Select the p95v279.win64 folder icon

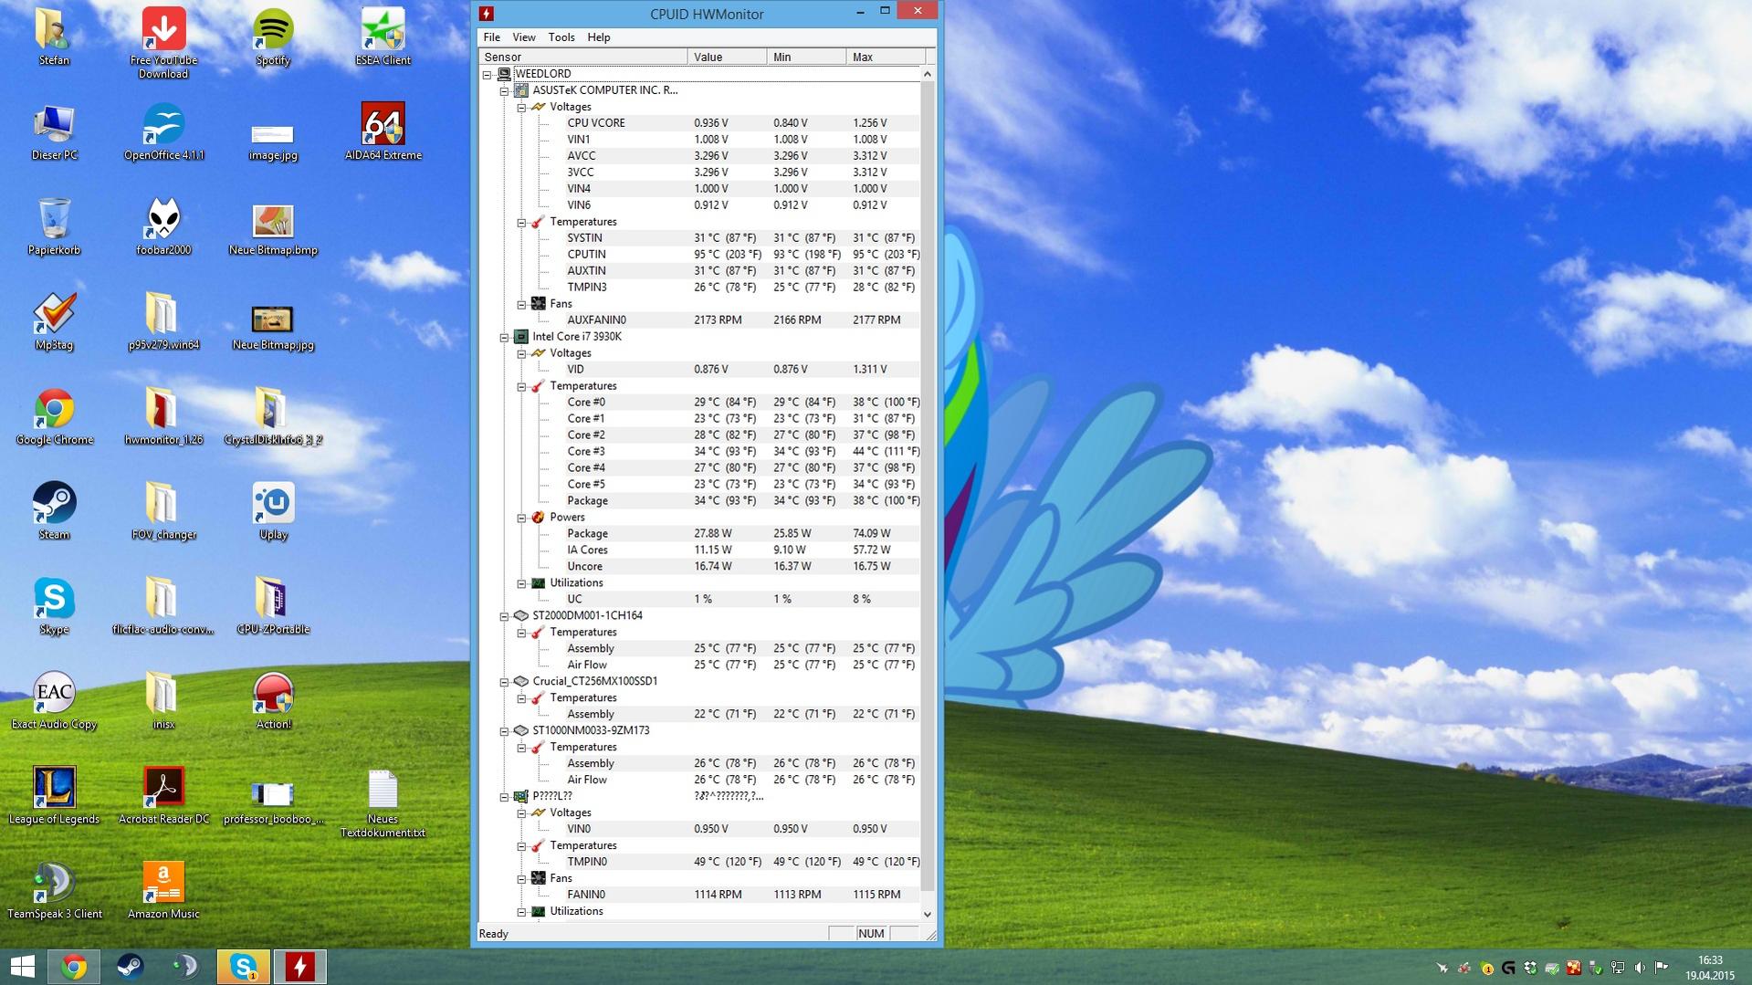coord(163,322)
